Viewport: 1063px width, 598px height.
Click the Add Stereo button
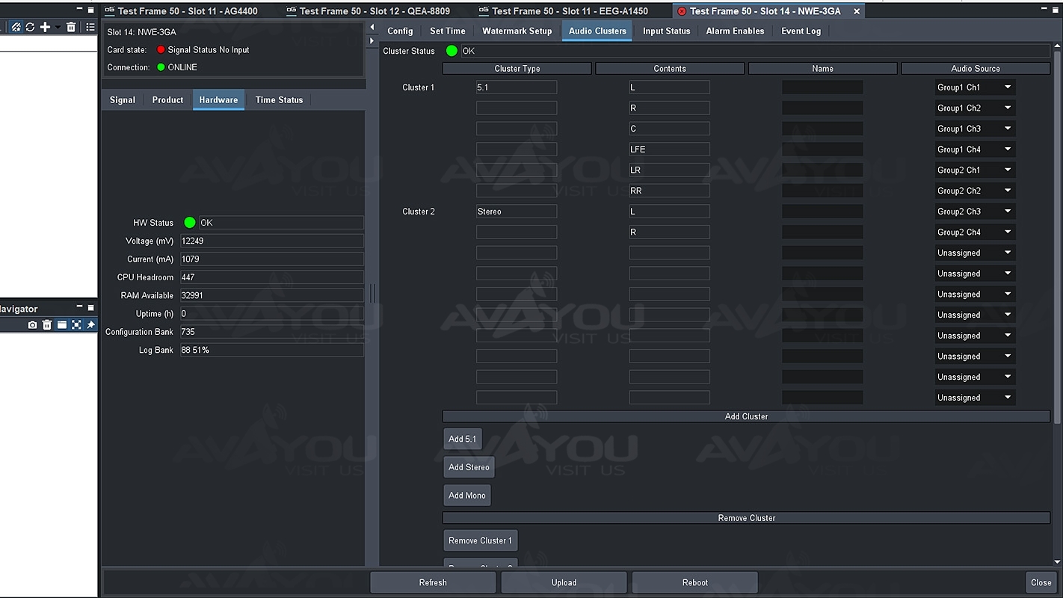(x=469, y=467)
